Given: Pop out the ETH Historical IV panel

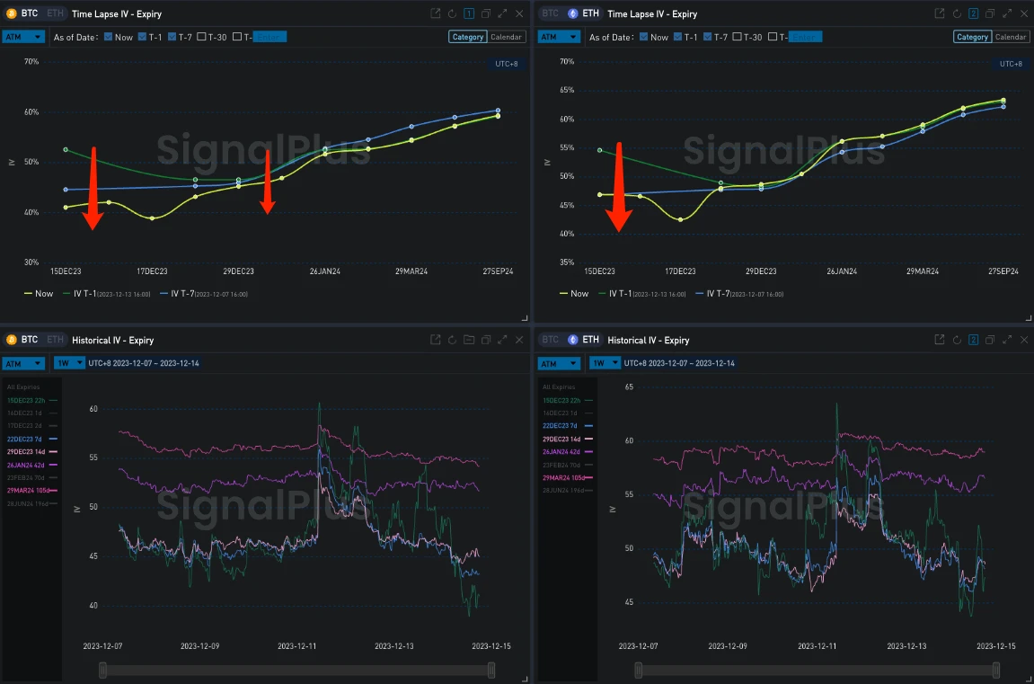Looking at the screenshot, I should tap(940, 340).
